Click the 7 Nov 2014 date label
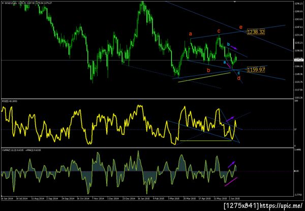The width and height of the screenshot is (305, 211). pos(98,199)
